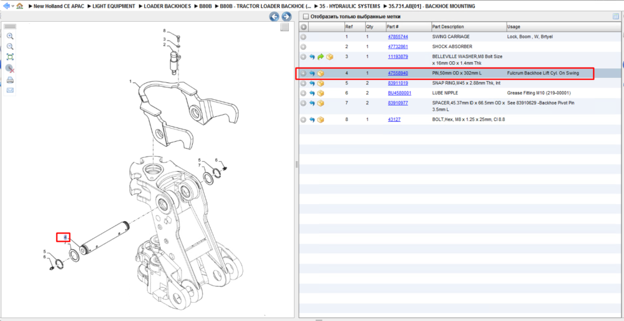Navigate to LIGHT EQUIPMENT breadcrumb
This screenshot has height=321, width=624.
pyautogui.click(x=114, y=6)
